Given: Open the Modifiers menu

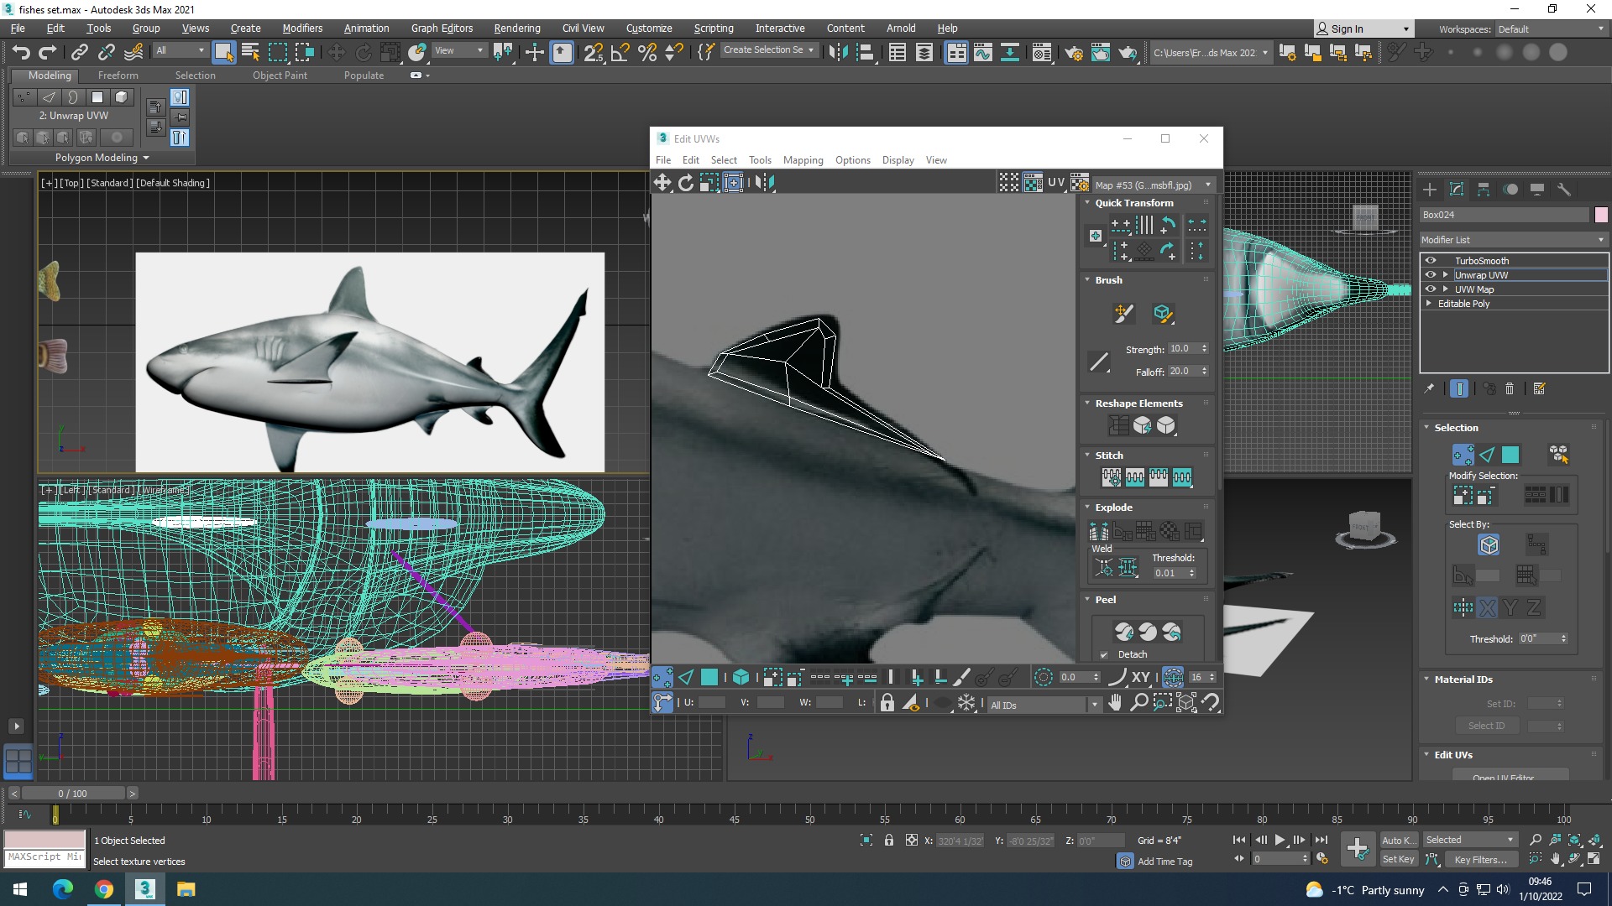Looking at the screenshot, I should point(302,28).
